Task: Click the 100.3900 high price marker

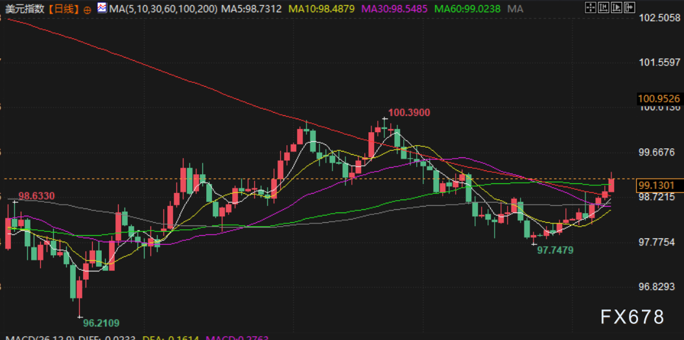Action: pos(409,113)
